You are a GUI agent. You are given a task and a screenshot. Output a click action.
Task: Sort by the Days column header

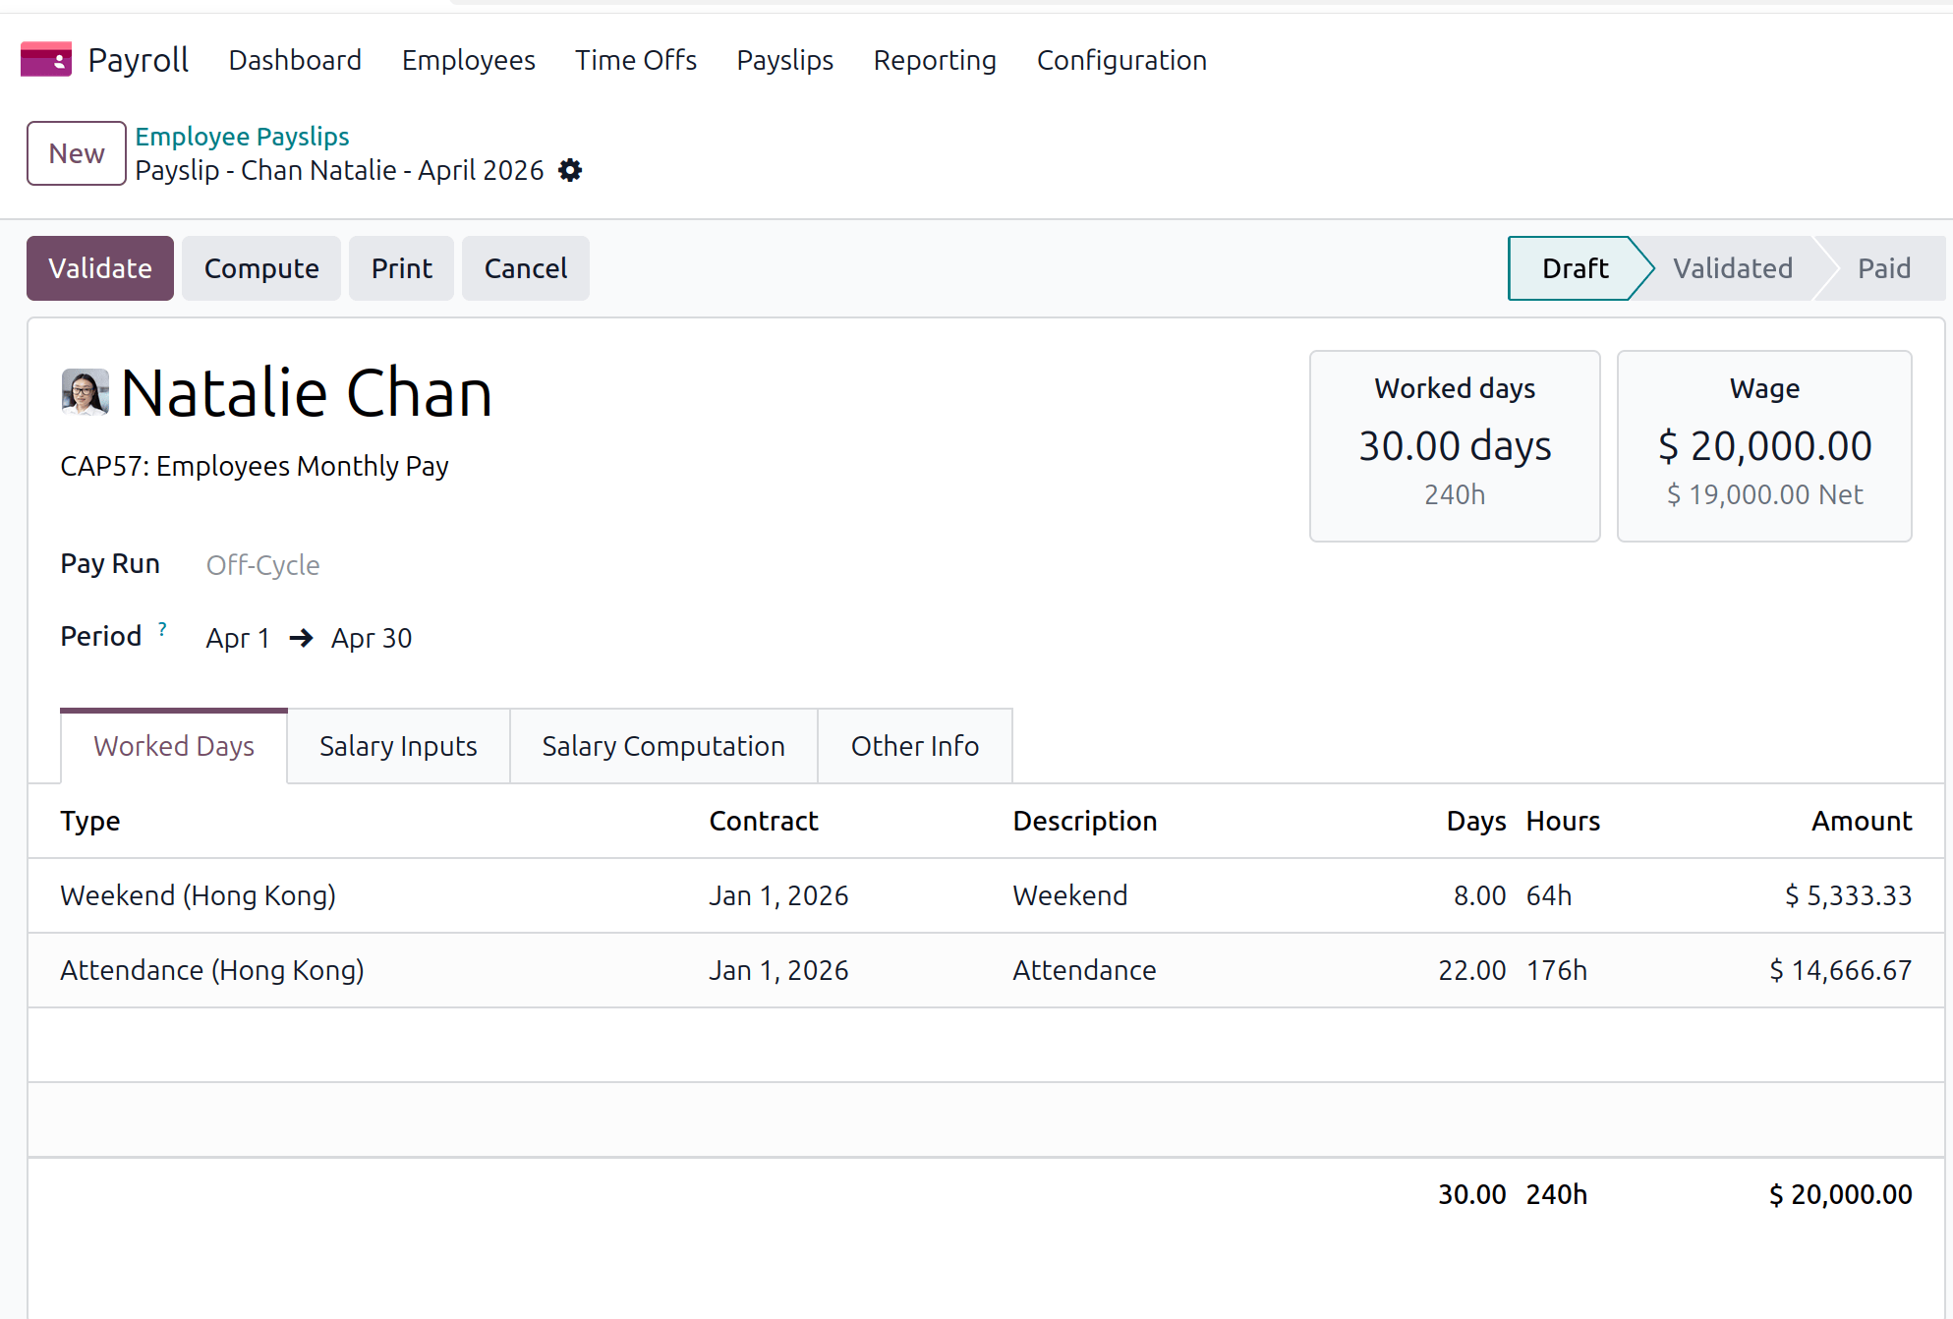(x=1476, y=821)
